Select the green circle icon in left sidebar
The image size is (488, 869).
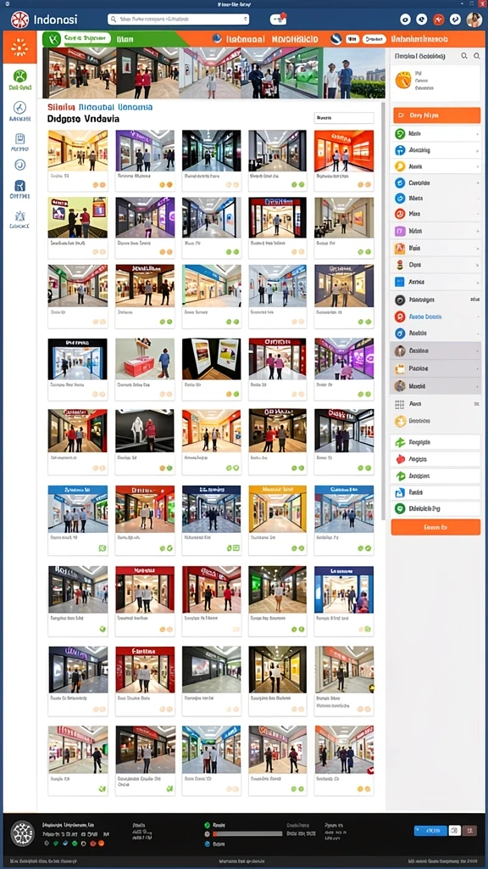[x=20, y=76]
